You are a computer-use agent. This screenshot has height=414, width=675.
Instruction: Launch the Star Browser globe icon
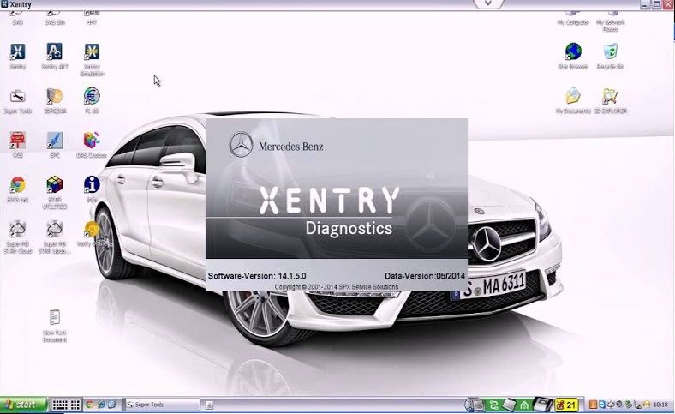573,52
